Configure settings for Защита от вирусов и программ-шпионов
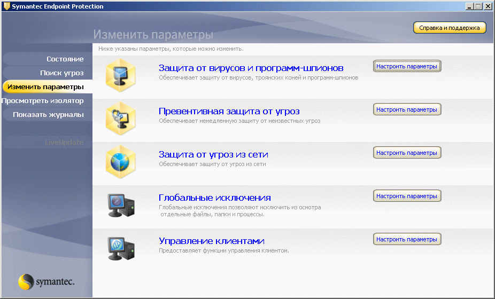Screen dimensions: 495x299 pos(407,66)
